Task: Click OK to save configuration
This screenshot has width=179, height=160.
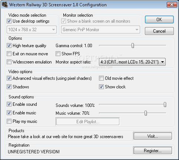Action: click(x=159, y=20)
